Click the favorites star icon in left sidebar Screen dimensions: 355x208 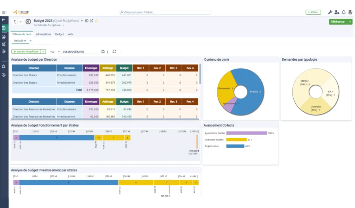click(3, 66)
